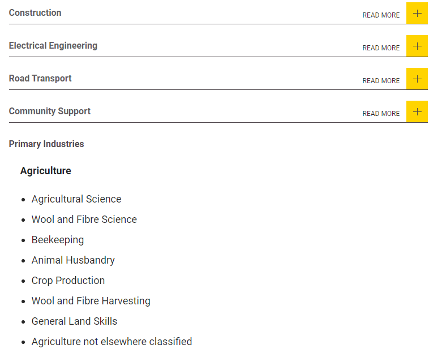Collapse the Primary Industries section heading

(46, 144)
